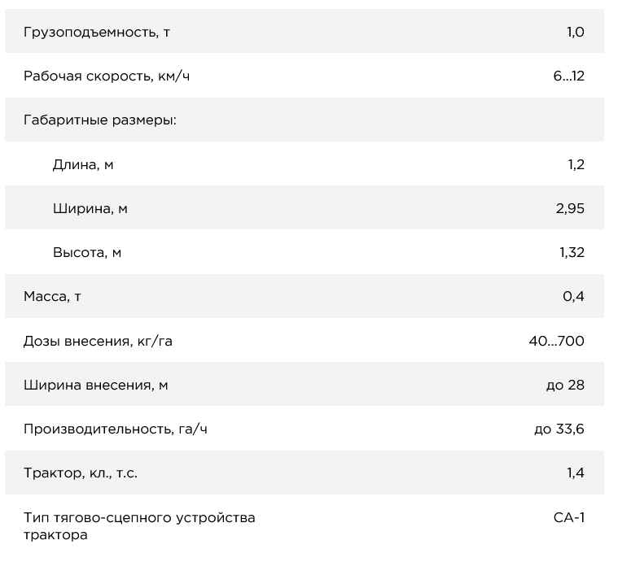Image resolution: width=618 pixels, height=562 pixels.
Task: Select the mass value 0,4
Action: tap(573, 296)
